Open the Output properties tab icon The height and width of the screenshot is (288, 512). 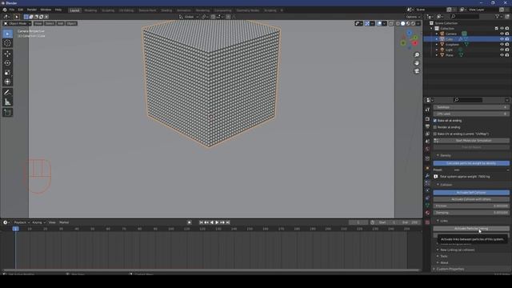point(427,126)
